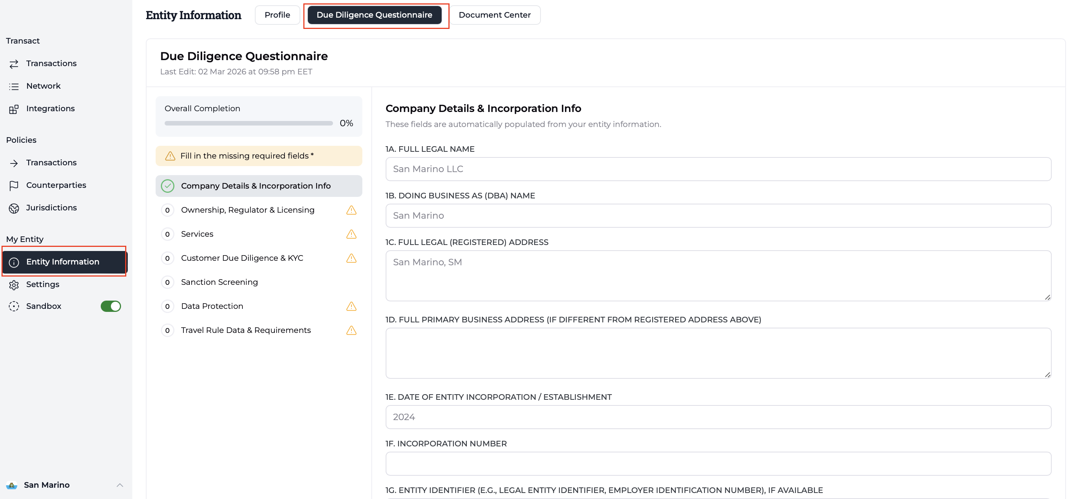
Task: Click the DBA Name input field
Action: pyautogui.click(x=718, y=216)
